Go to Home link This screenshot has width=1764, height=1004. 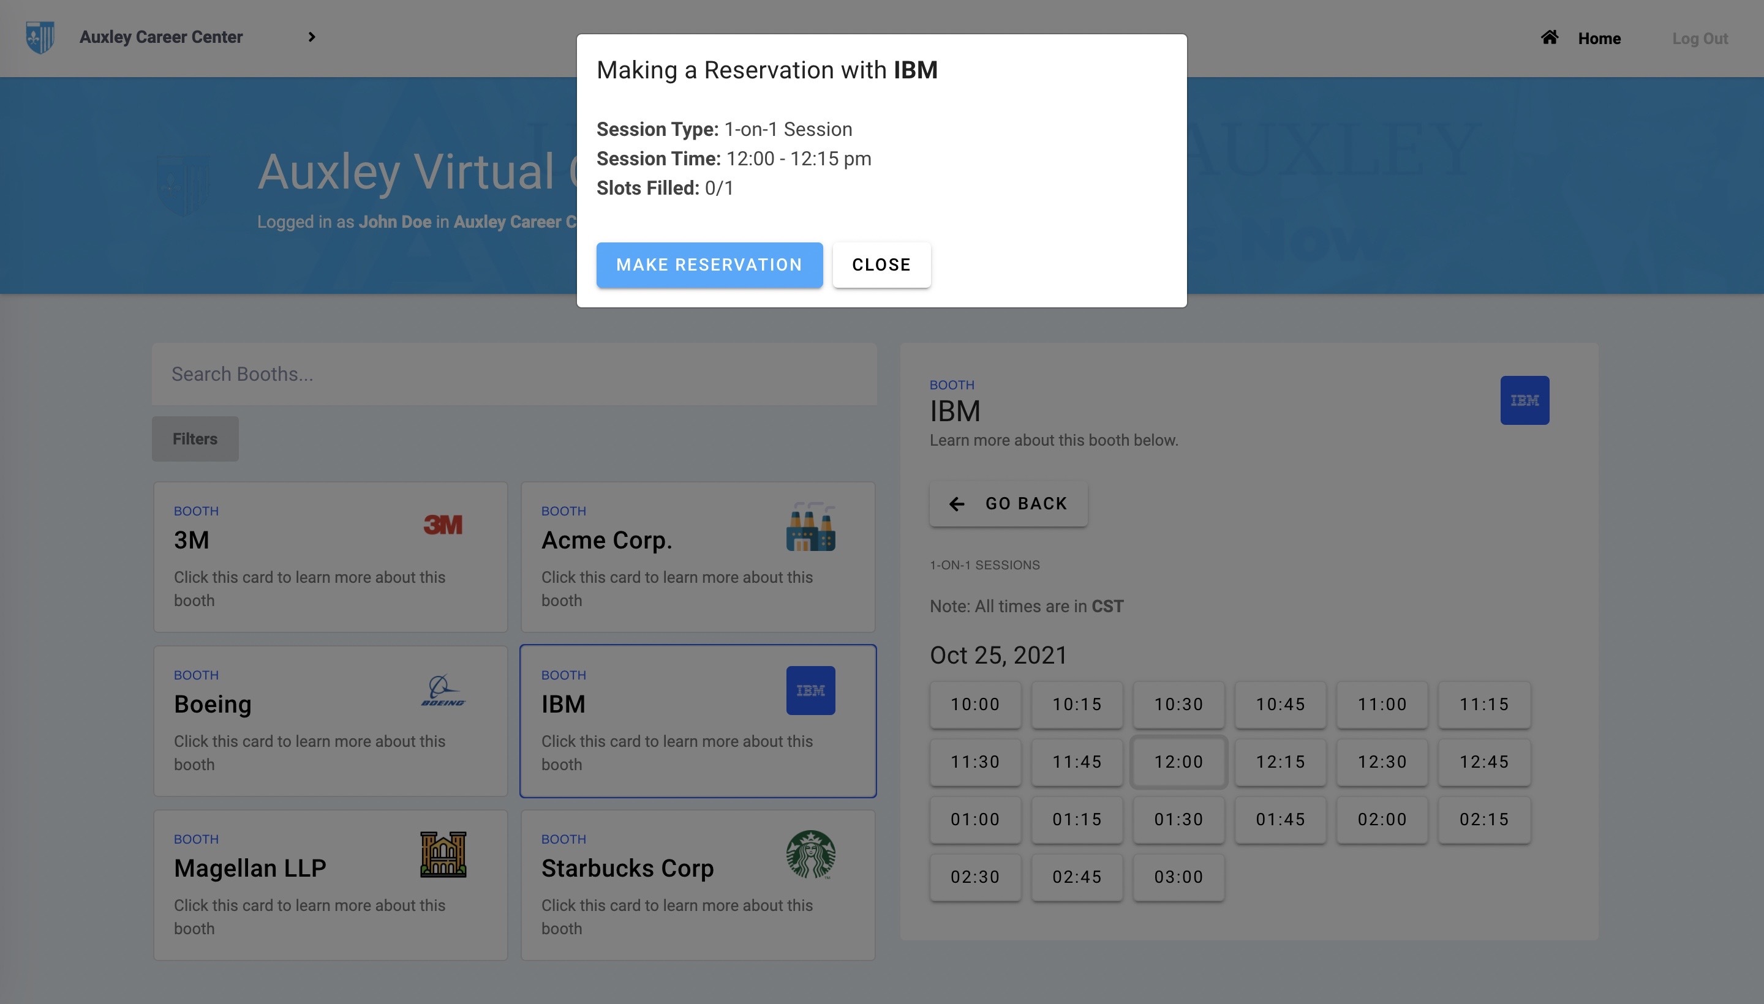1599,39
